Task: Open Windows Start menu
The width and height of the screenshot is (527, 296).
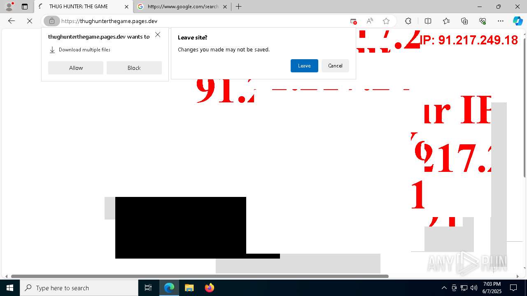Action: pos(10,288)
